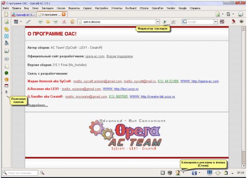Open the speed dial grid dropdown arrow

click(x=21, y=22)
